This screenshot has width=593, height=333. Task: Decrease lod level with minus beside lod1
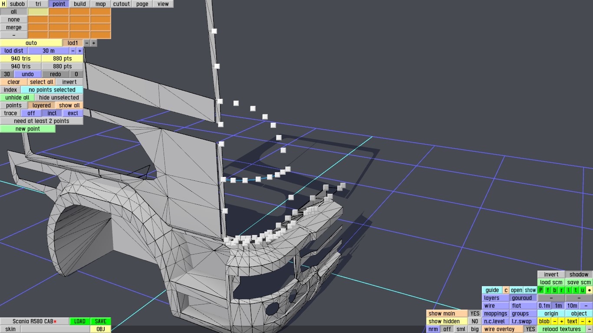[x=87, y=43]
